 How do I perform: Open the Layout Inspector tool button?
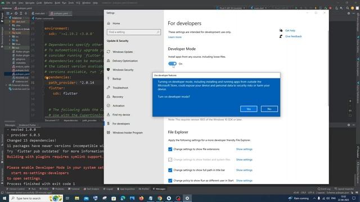344,189
